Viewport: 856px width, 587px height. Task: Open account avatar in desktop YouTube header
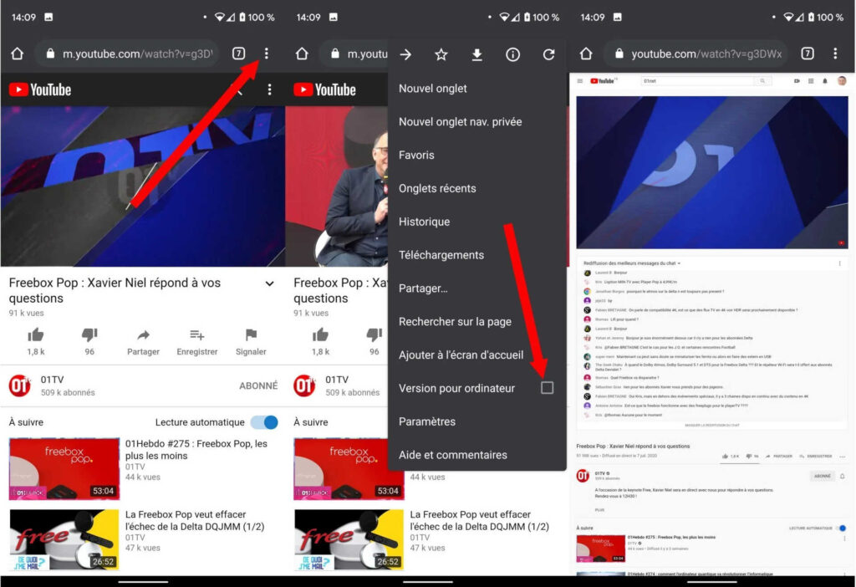pos(842,81)
